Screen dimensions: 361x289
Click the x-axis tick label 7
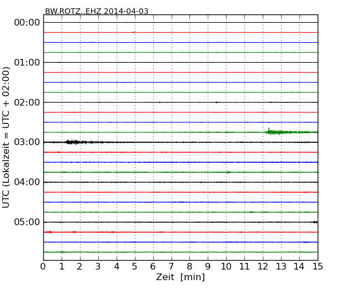(171, 267)
